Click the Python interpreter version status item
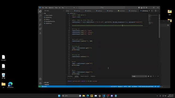175x98 pixels. pyautogui.click(x=146, y=87)
